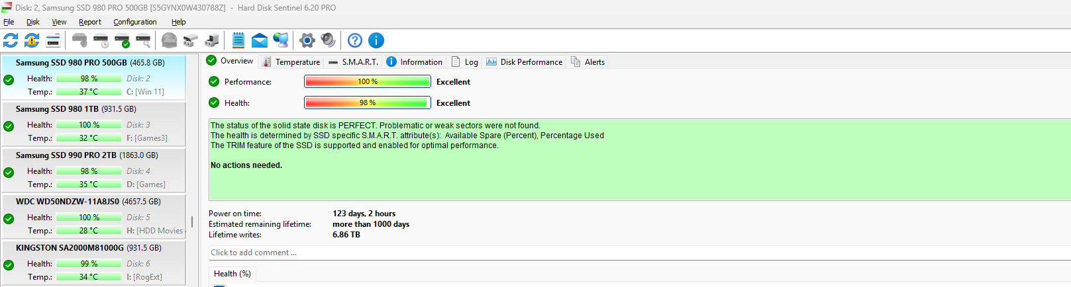1071x287 pixels.
Task: Open the blue notepad report icon
Action: point(238,40)
